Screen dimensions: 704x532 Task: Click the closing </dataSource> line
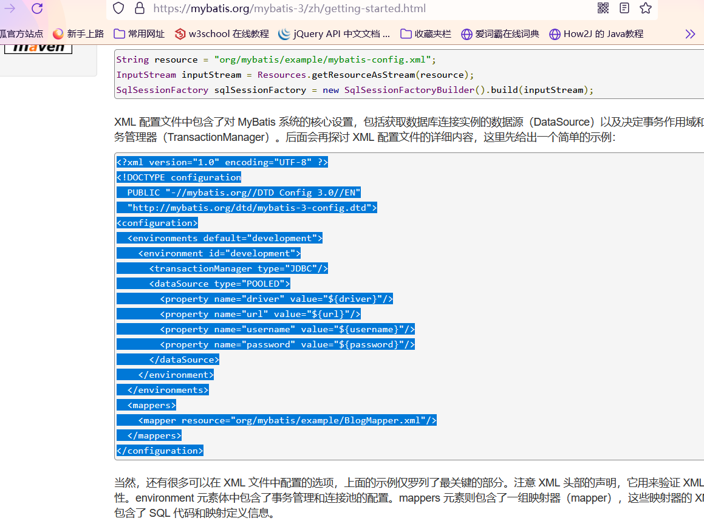point(168,360)
